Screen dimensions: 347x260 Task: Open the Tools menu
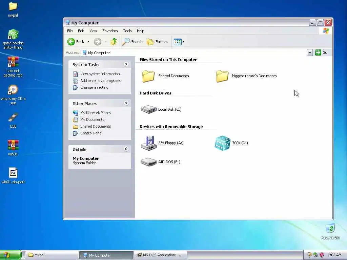127,31
